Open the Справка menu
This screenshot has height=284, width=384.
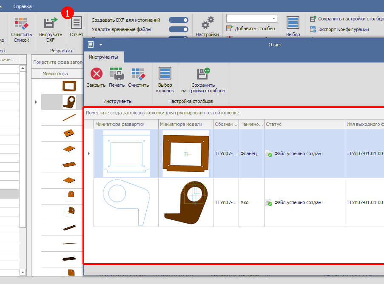(22, 6)
